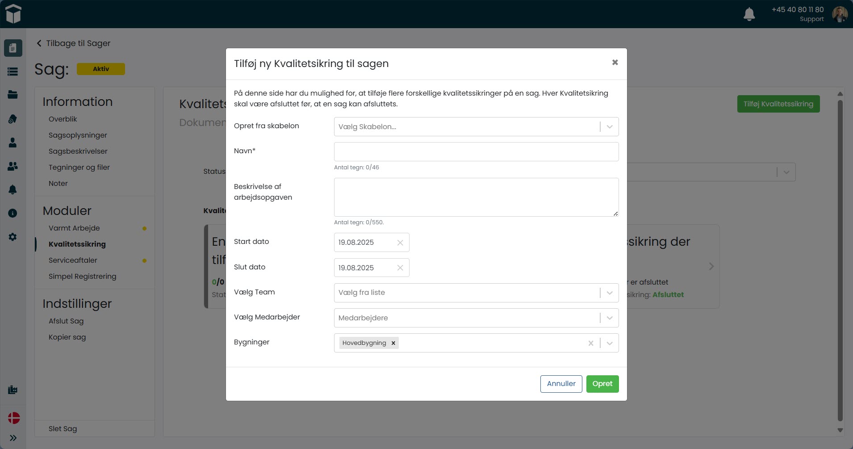
Task: Click the info circle sidebar icon
Action: coord(13,213)
